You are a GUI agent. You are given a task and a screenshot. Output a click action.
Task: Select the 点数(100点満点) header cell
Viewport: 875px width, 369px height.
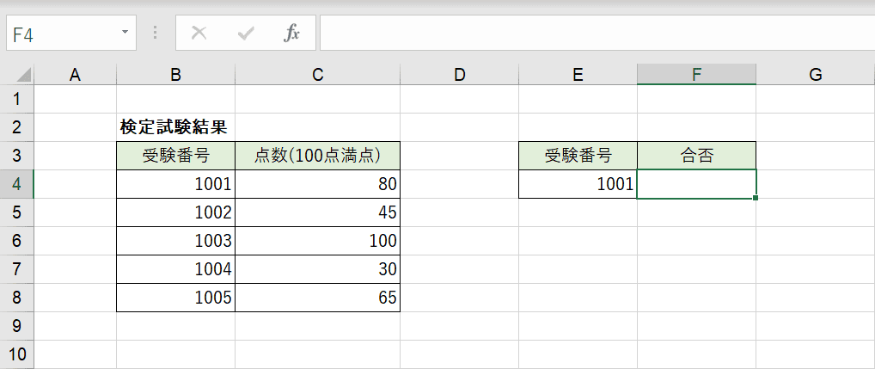[x=317, y=156]
